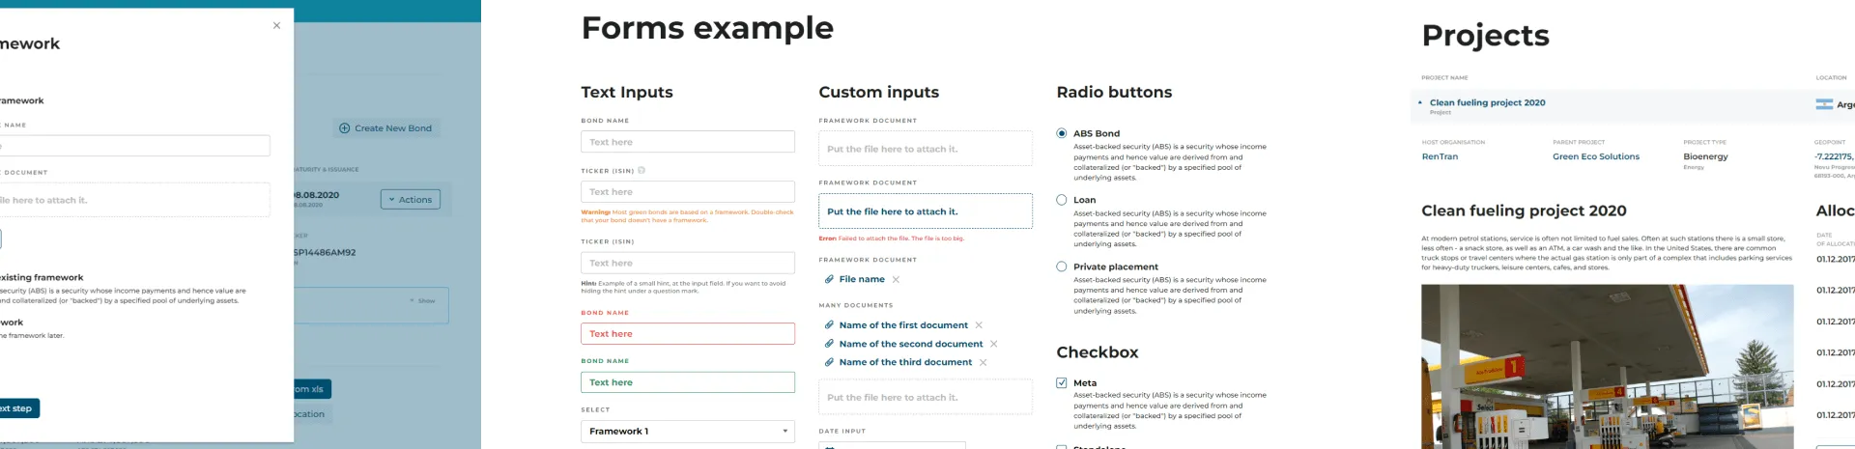1855x449 pixels.
Task: Click dropzone below Many Documents list
Action: pos(926,397)
